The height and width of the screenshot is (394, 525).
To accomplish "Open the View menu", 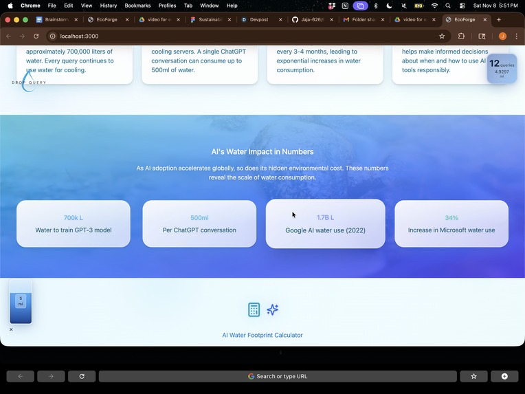I will 87,6.
